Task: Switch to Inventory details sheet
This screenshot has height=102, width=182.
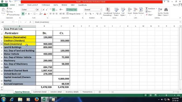Action: (72, 92)
